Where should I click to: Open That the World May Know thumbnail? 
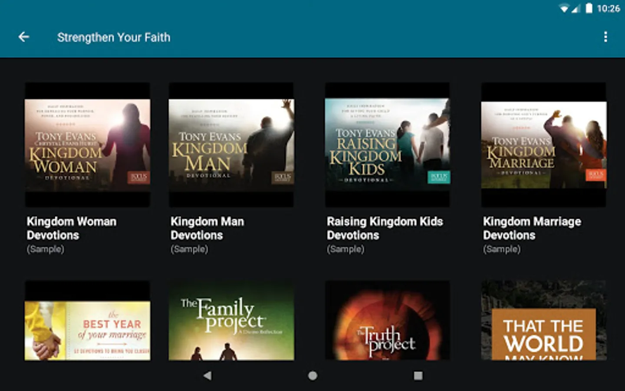click(x=544, y=321)
